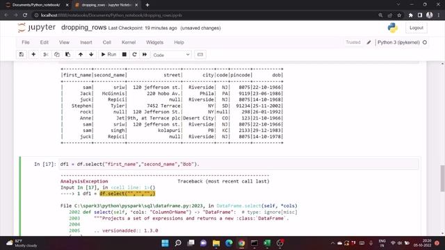
Task: Click the Last Checkpoint: 19 minutes ago text
Action: click(143, 28)
